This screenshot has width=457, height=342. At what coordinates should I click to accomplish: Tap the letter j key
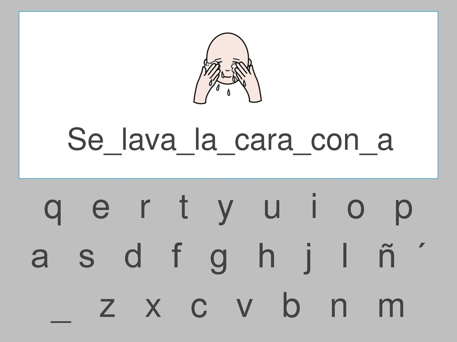click(x=308, y=258)
